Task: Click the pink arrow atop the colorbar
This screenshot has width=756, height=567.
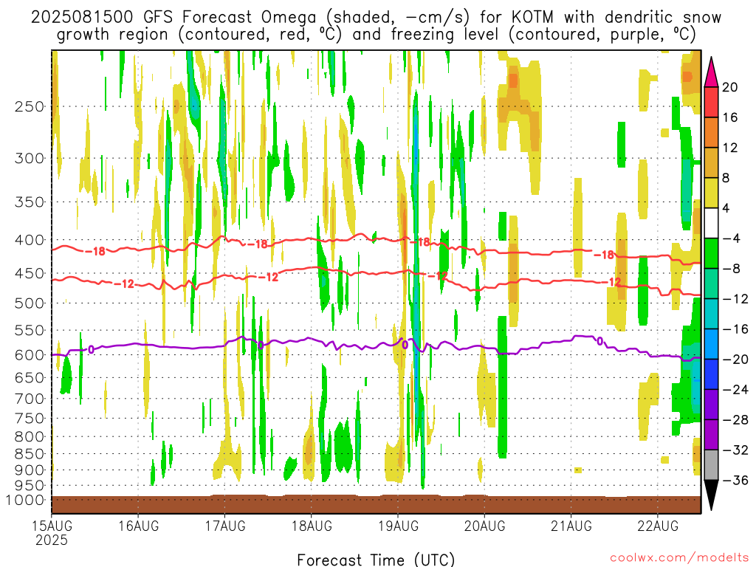Action: pos(711,72)
